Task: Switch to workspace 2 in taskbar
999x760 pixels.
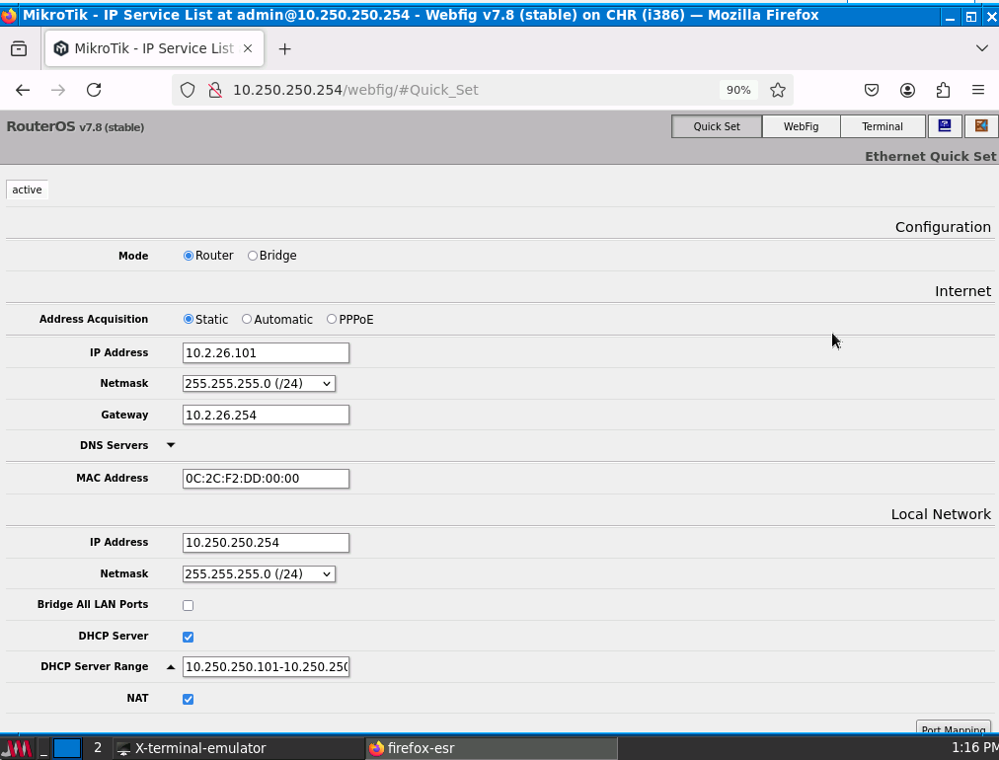Action: tap(98, 748)
